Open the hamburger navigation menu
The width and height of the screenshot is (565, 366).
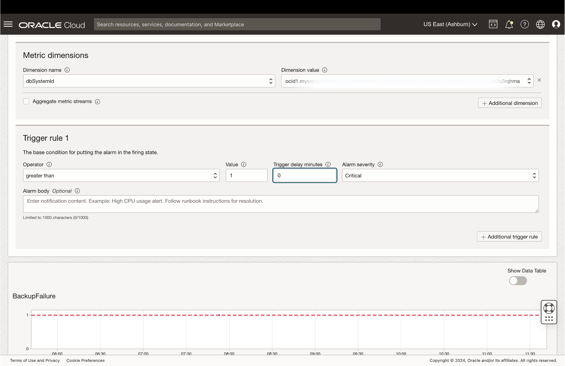pos(8,25)
